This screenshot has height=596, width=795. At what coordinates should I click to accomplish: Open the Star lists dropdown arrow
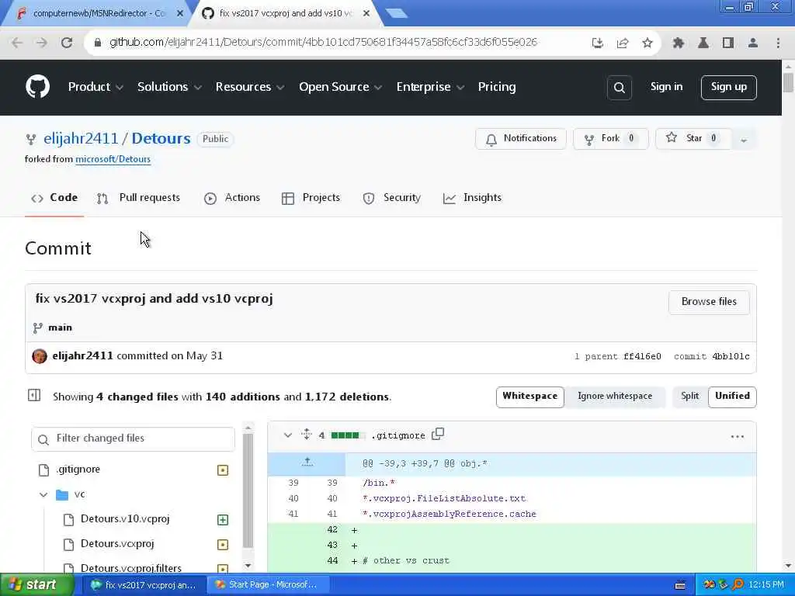[x=743, y=140]
